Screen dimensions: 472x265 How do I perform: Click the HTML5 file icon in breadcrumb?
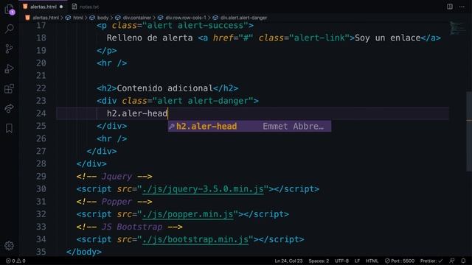click(27, 18)
